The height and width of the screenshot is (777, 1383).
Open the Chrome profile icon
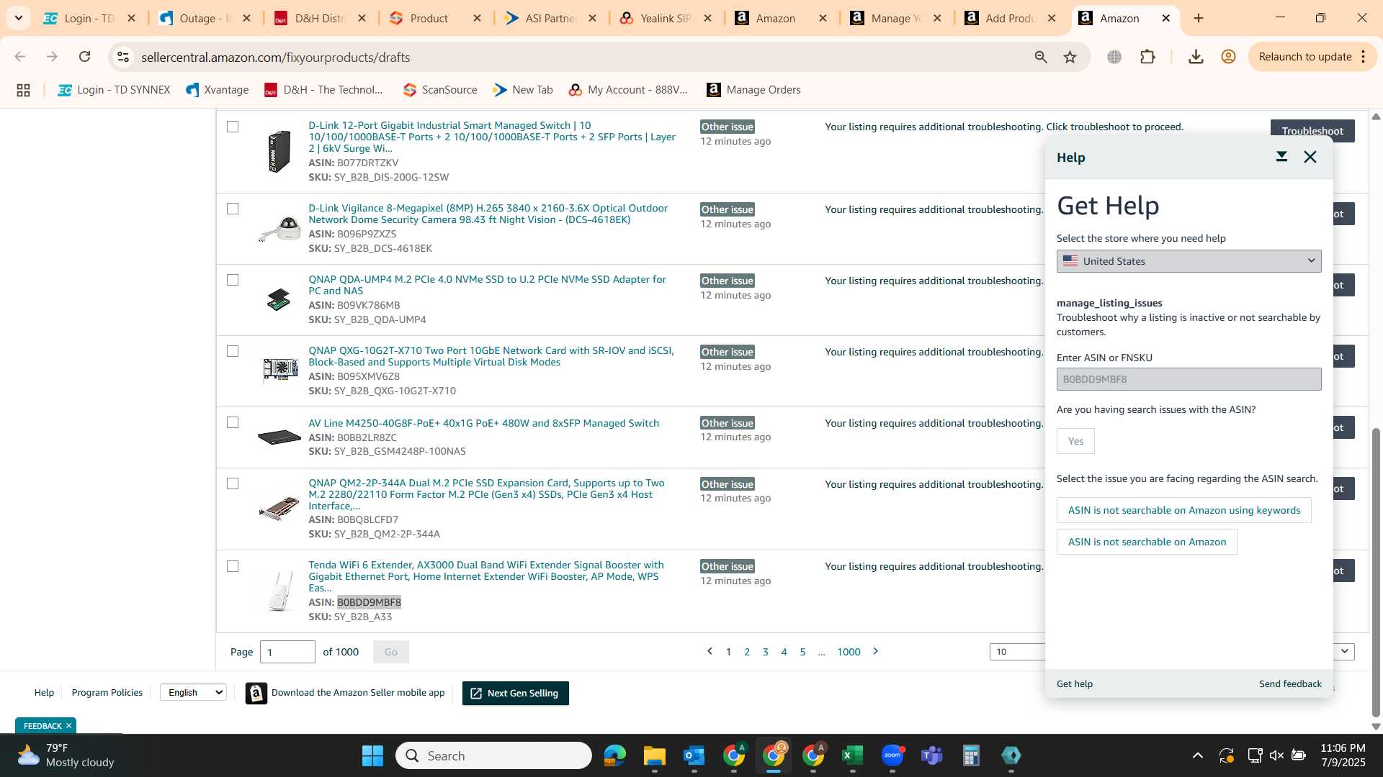(1229, 57)
